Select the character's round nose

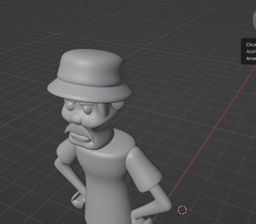[x=76, y=119]
